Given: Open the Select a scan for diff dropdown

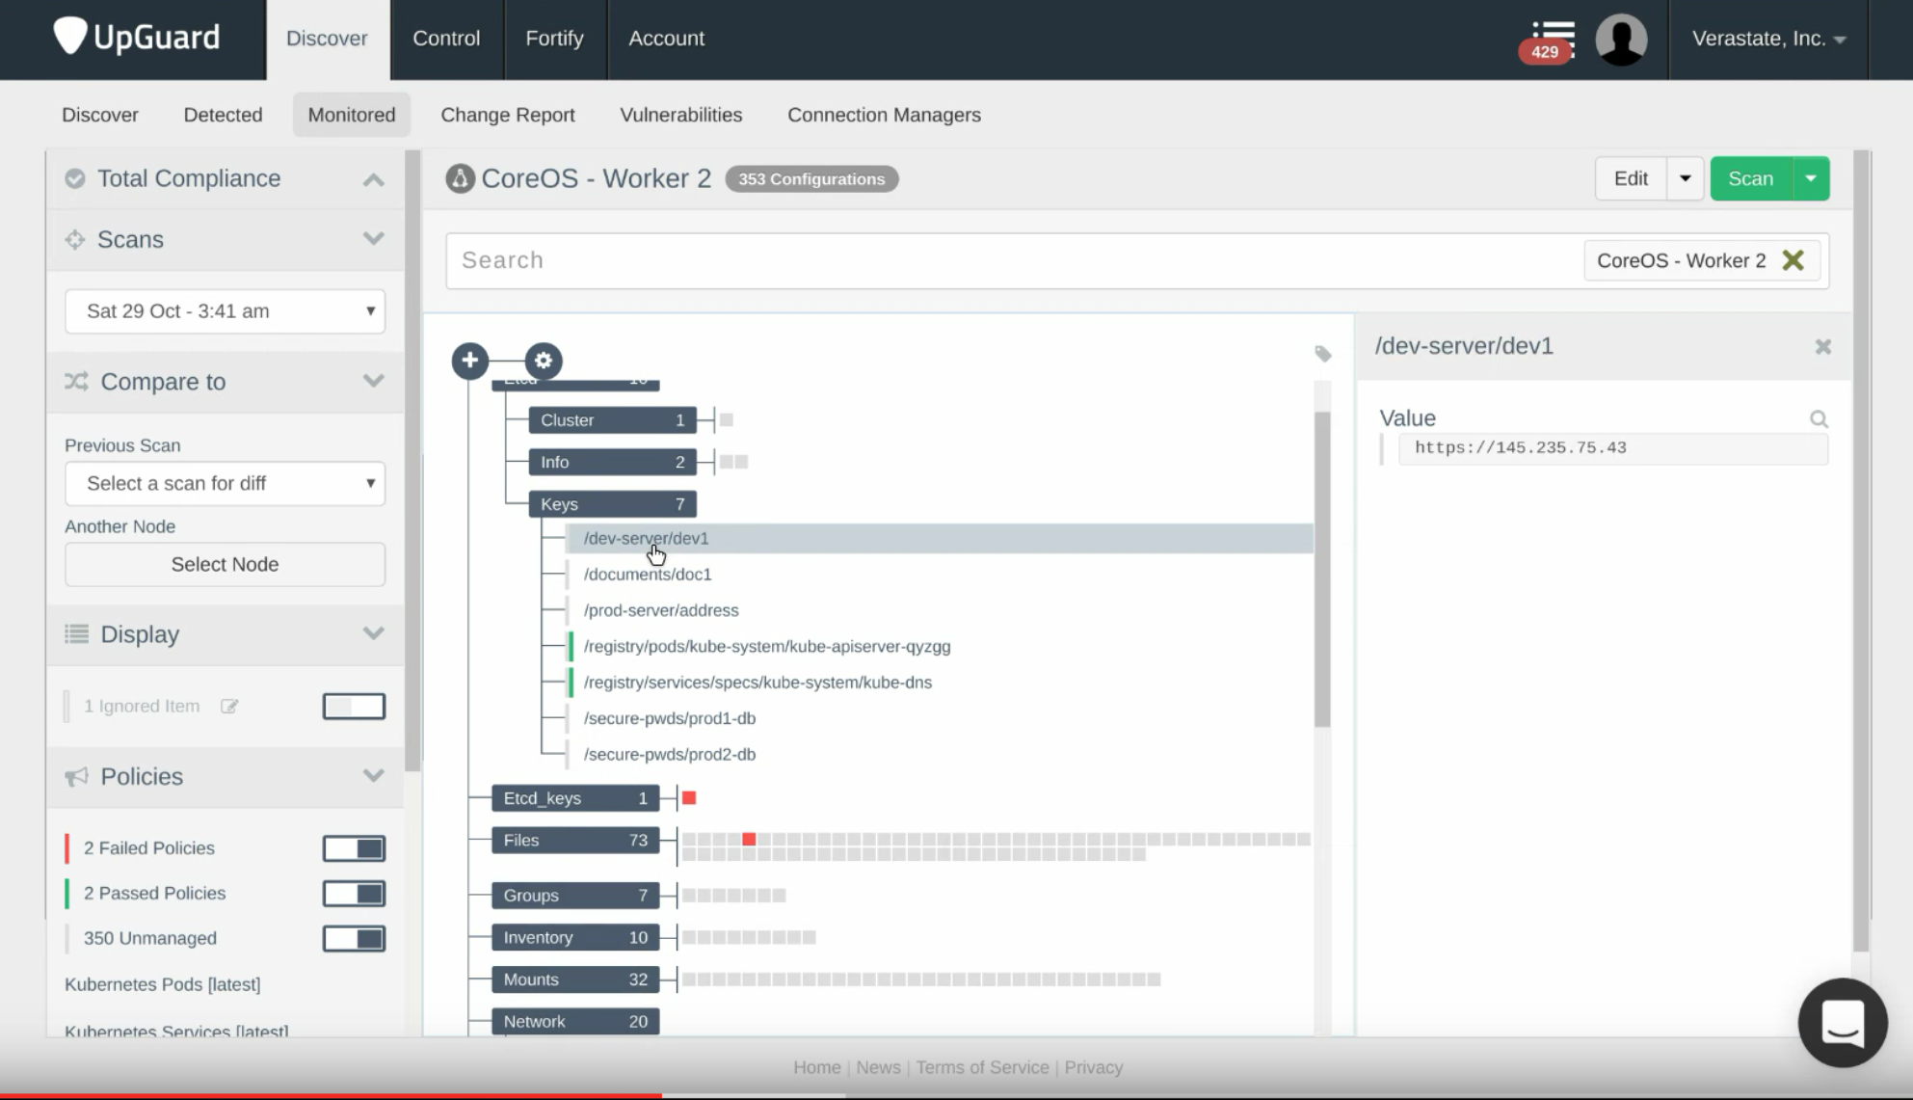Looking at the screenshot, I should point(225,483).
